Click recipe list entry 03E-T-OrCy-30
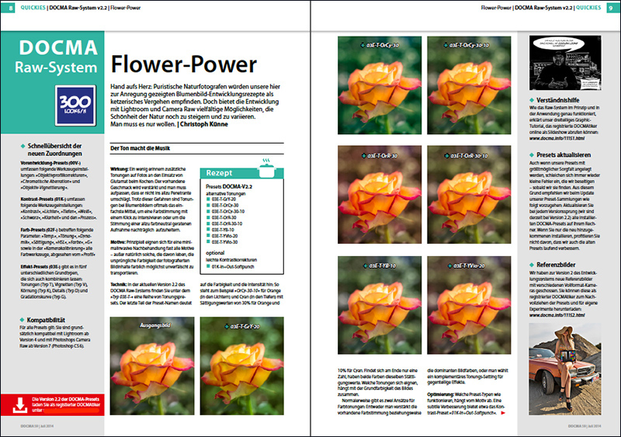Viewport: 621px width, 437px height. pyautogui.click(x=225, y=205)
